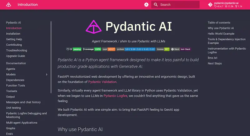Open the Getting Help sidebar page
This screenshot has width=250, height=136.
click(x=14, y=39)
